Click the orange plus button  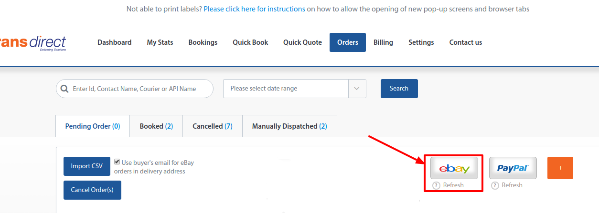(560, 168)
